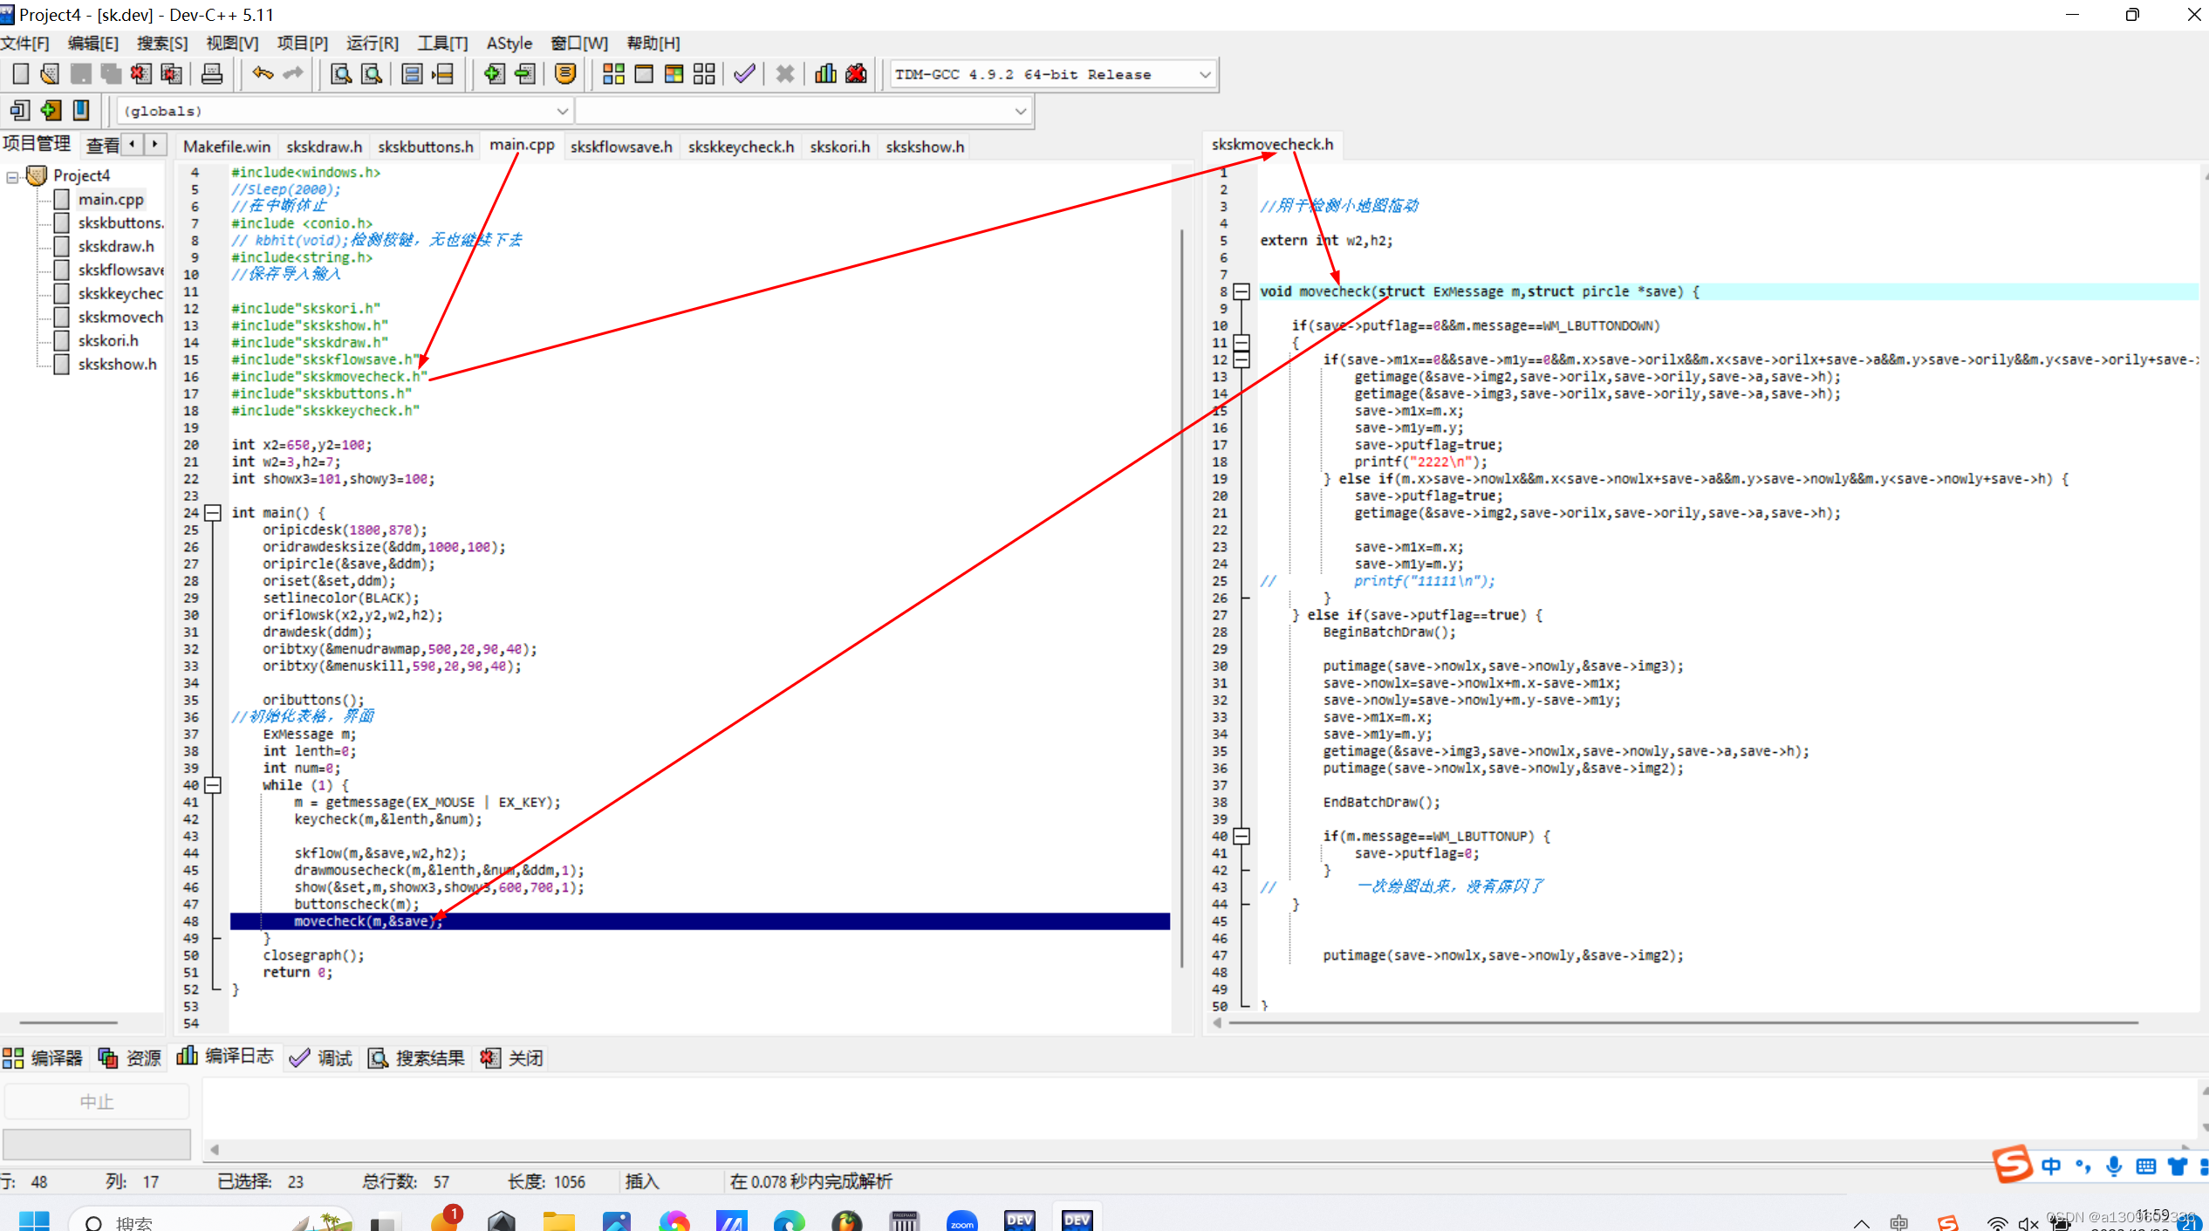
Task: Click the Run program icon
Action: pyautogui.click(x=644, y=74)
